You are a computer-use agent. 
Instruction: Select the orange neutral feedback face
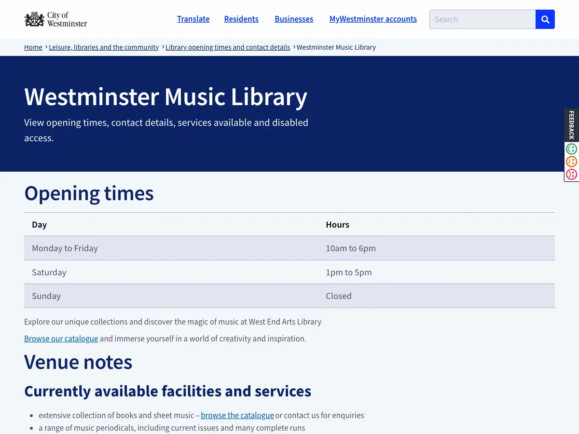(572, 162)
